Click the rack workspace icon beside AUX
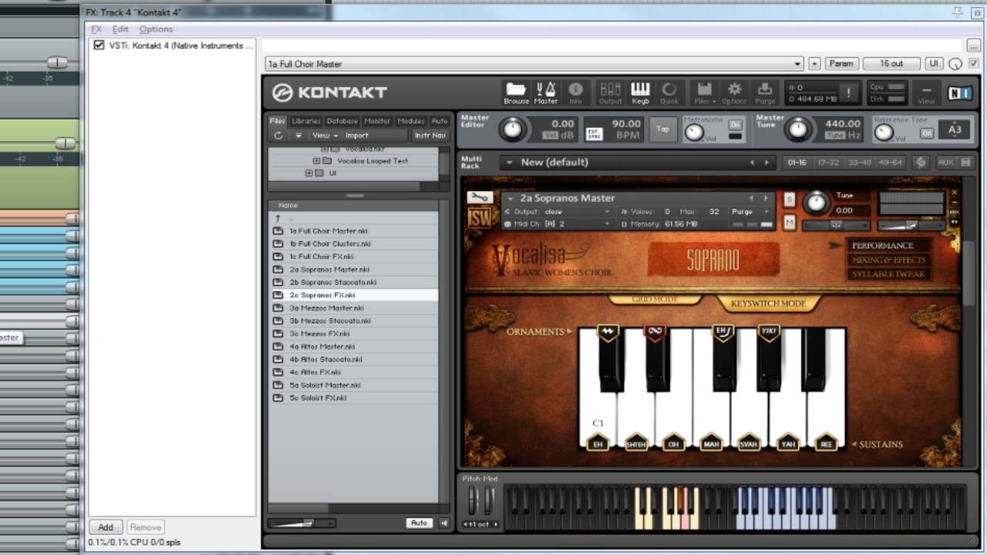Image resolution: width=987 pixels, height=555 pixels. [x=920, y=163]
